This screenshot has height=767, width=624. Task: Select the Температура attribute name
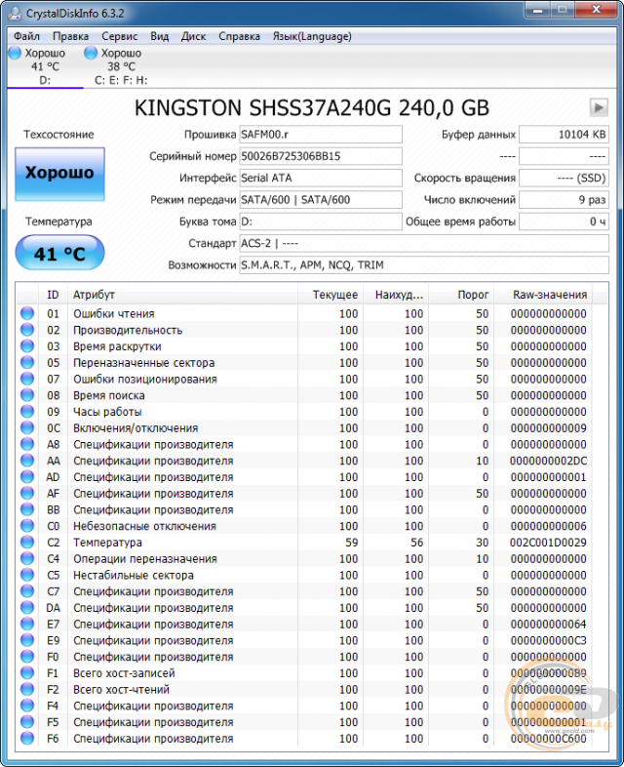click(x=107, y=543)
